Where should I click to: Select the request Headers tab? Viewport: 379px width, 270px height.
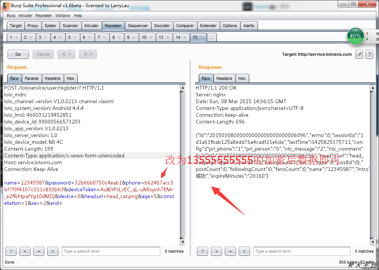click(x=52, y=78)
